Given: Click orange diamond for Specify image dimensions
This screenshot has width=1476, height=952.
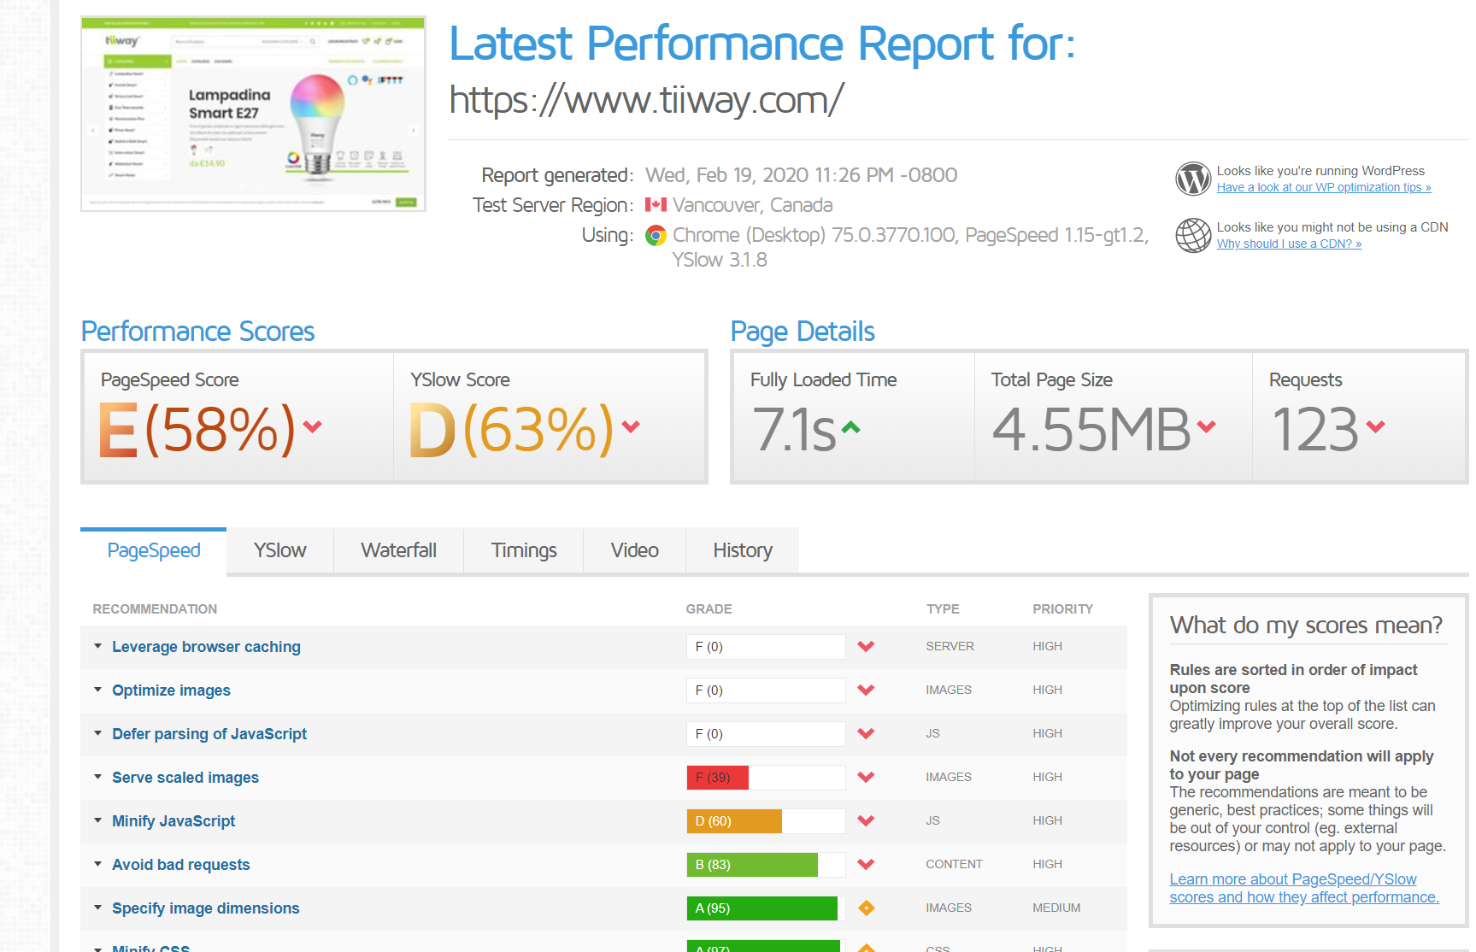Looking at the screenshot, I should (866, 908).
